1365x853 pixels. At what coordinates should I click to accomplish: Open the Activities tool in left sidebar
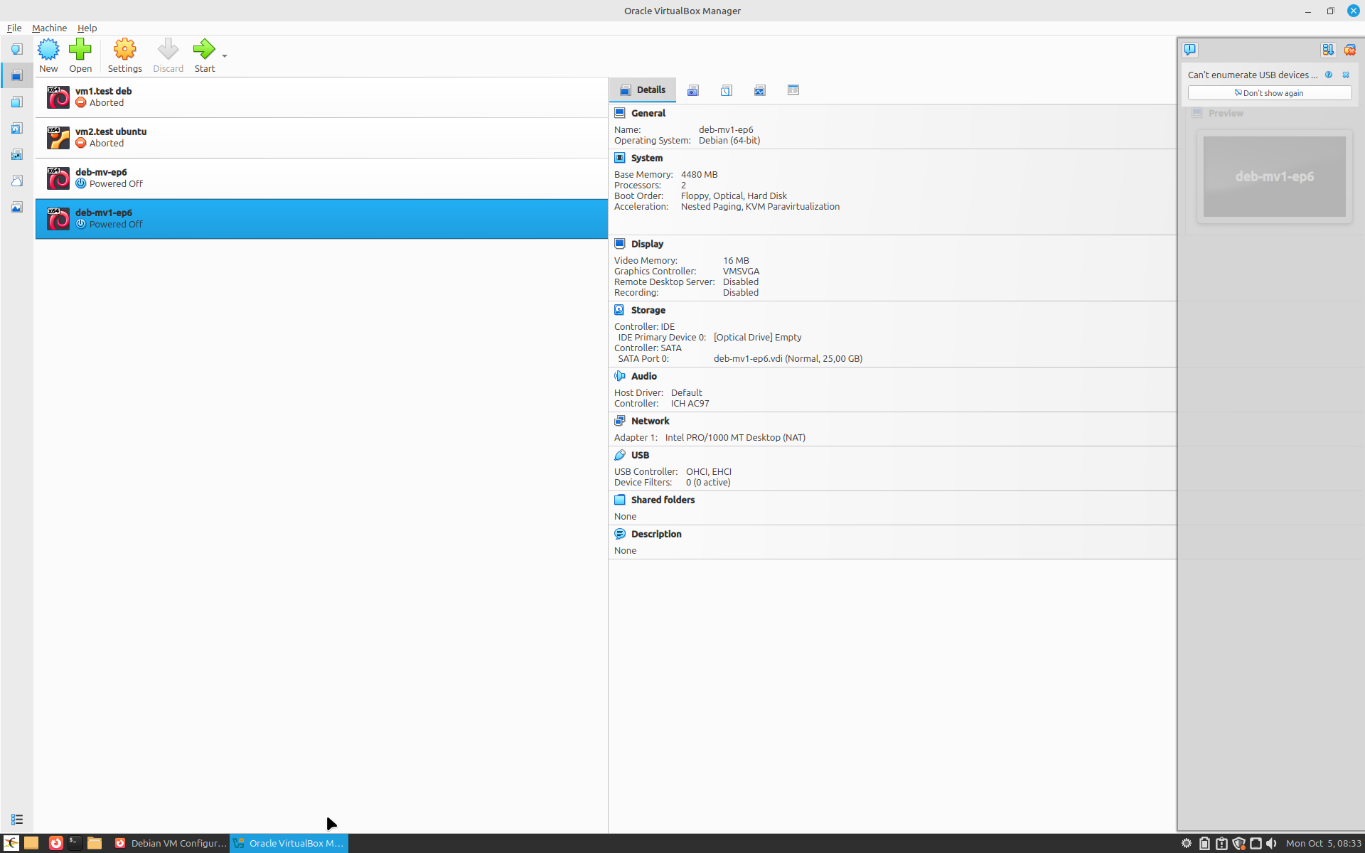(x=17, y=207)
